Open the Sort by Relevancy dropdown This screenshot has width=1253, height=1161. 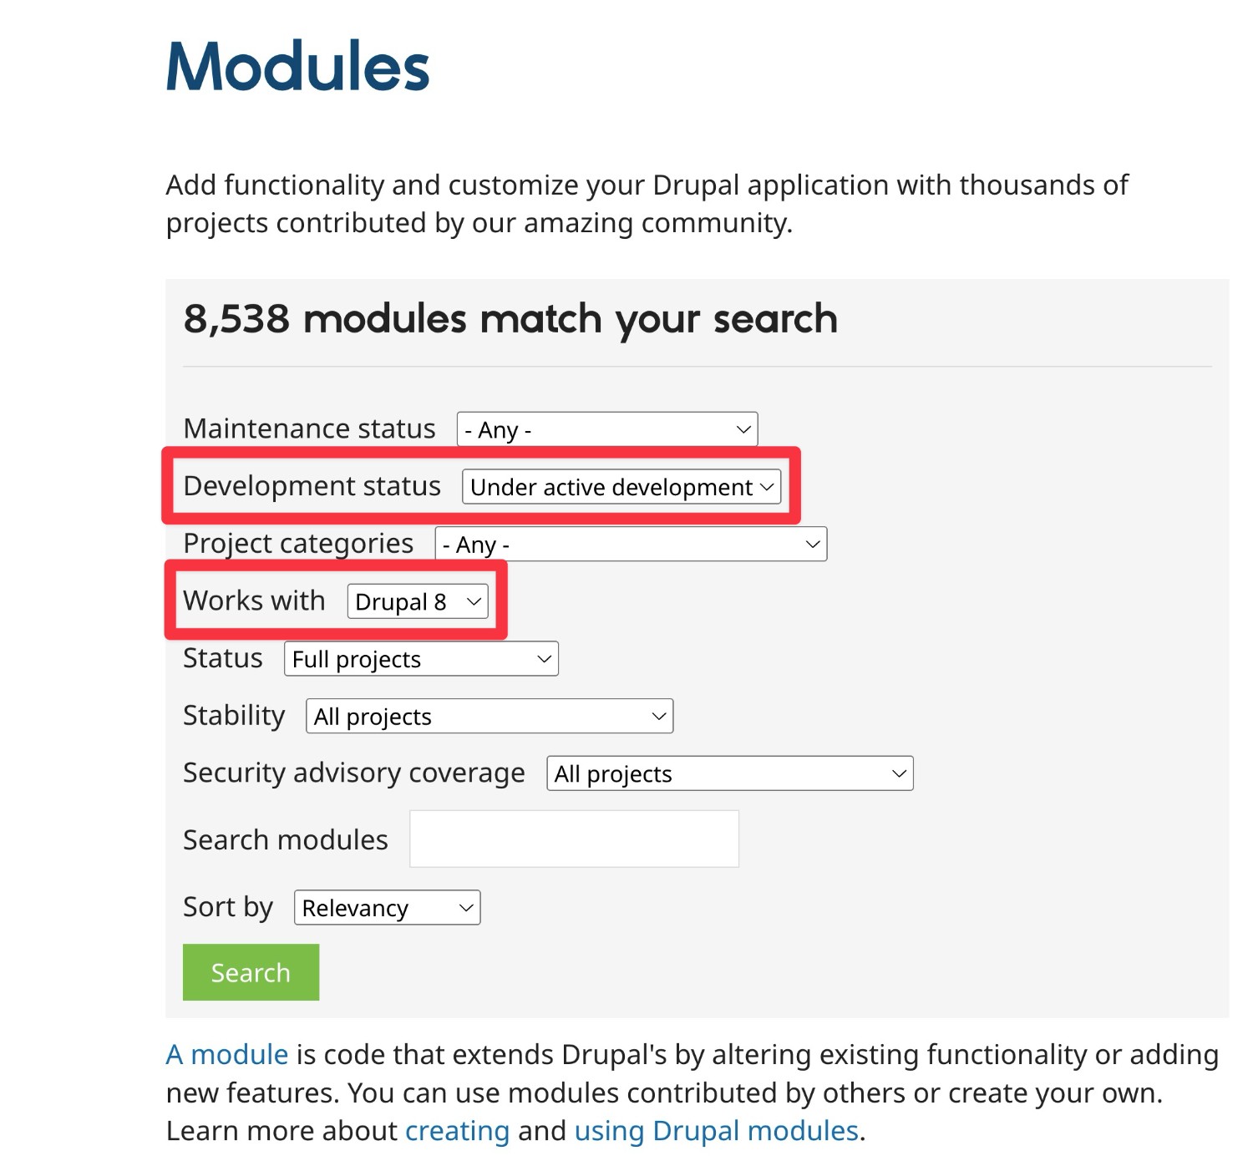pyautogui.click(x=387, y=908)
